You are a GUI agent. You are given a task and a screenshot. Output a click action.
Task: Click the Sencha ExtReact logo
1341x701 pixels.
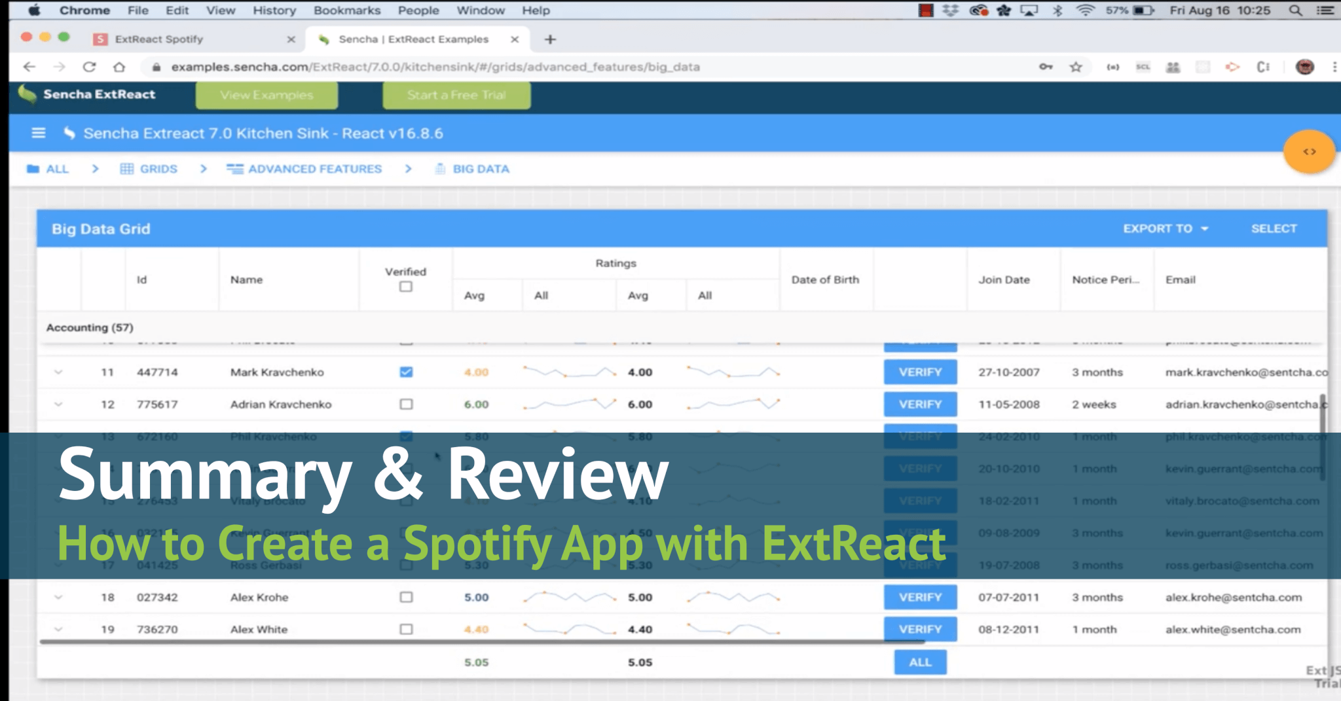coord(87,94)
